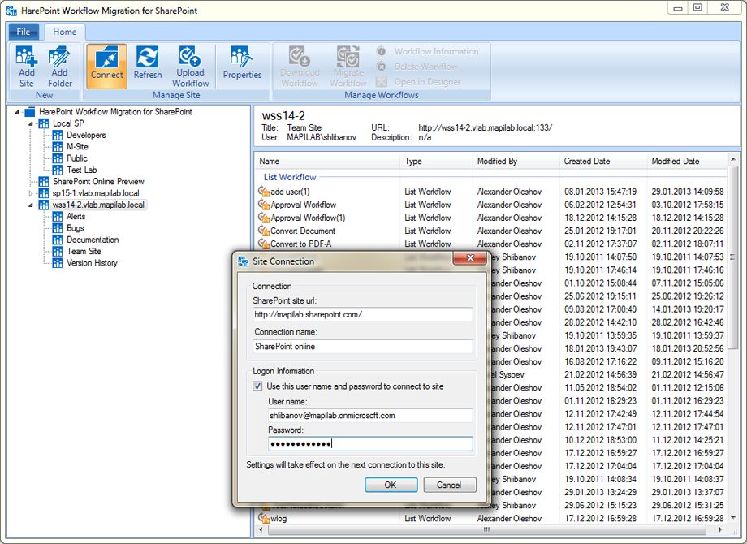Viewport: 747px width, 544px height.
Task: Select Alerts site node icon
Action: pos(58,216)
